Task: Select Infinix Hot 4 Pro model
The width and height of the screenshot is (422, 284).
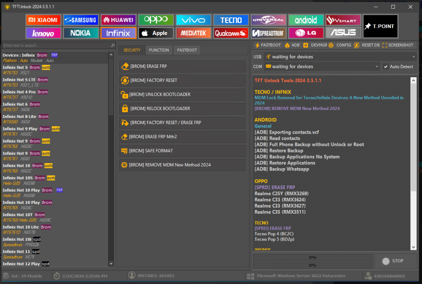Action: tap(55, 95)
